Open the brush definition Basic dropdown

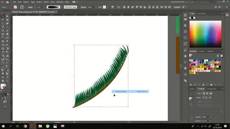(x=78, y=7)
